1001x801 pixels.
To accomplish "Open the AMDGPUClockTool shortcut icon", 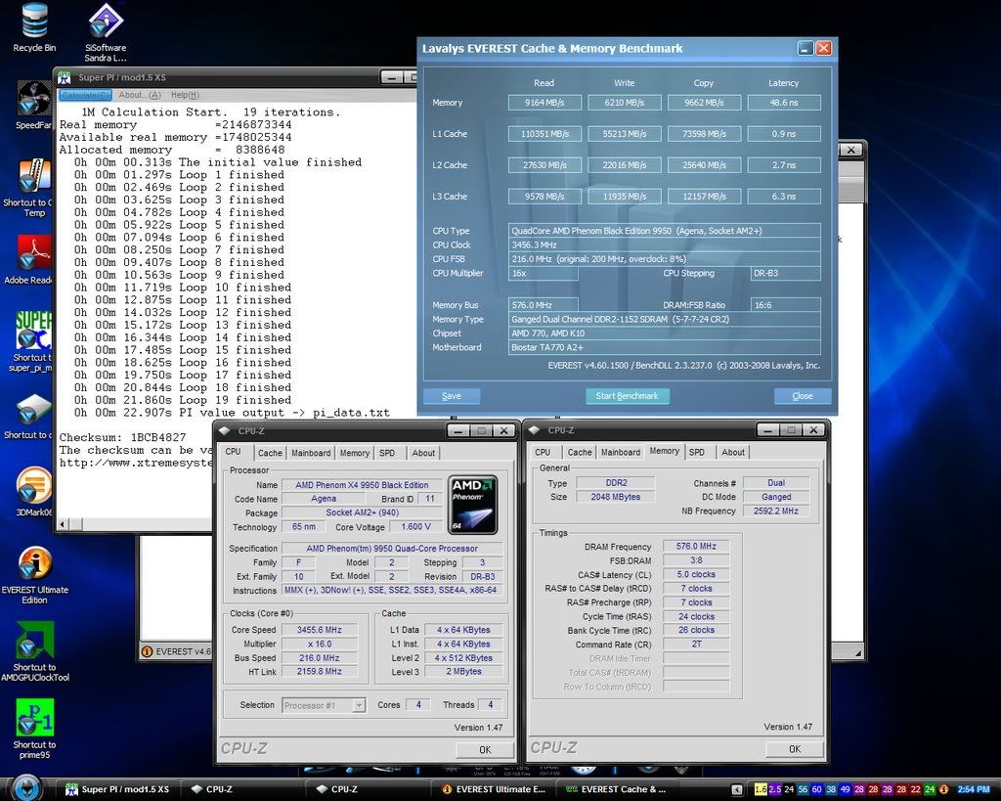I will click(x=34, y=641).
